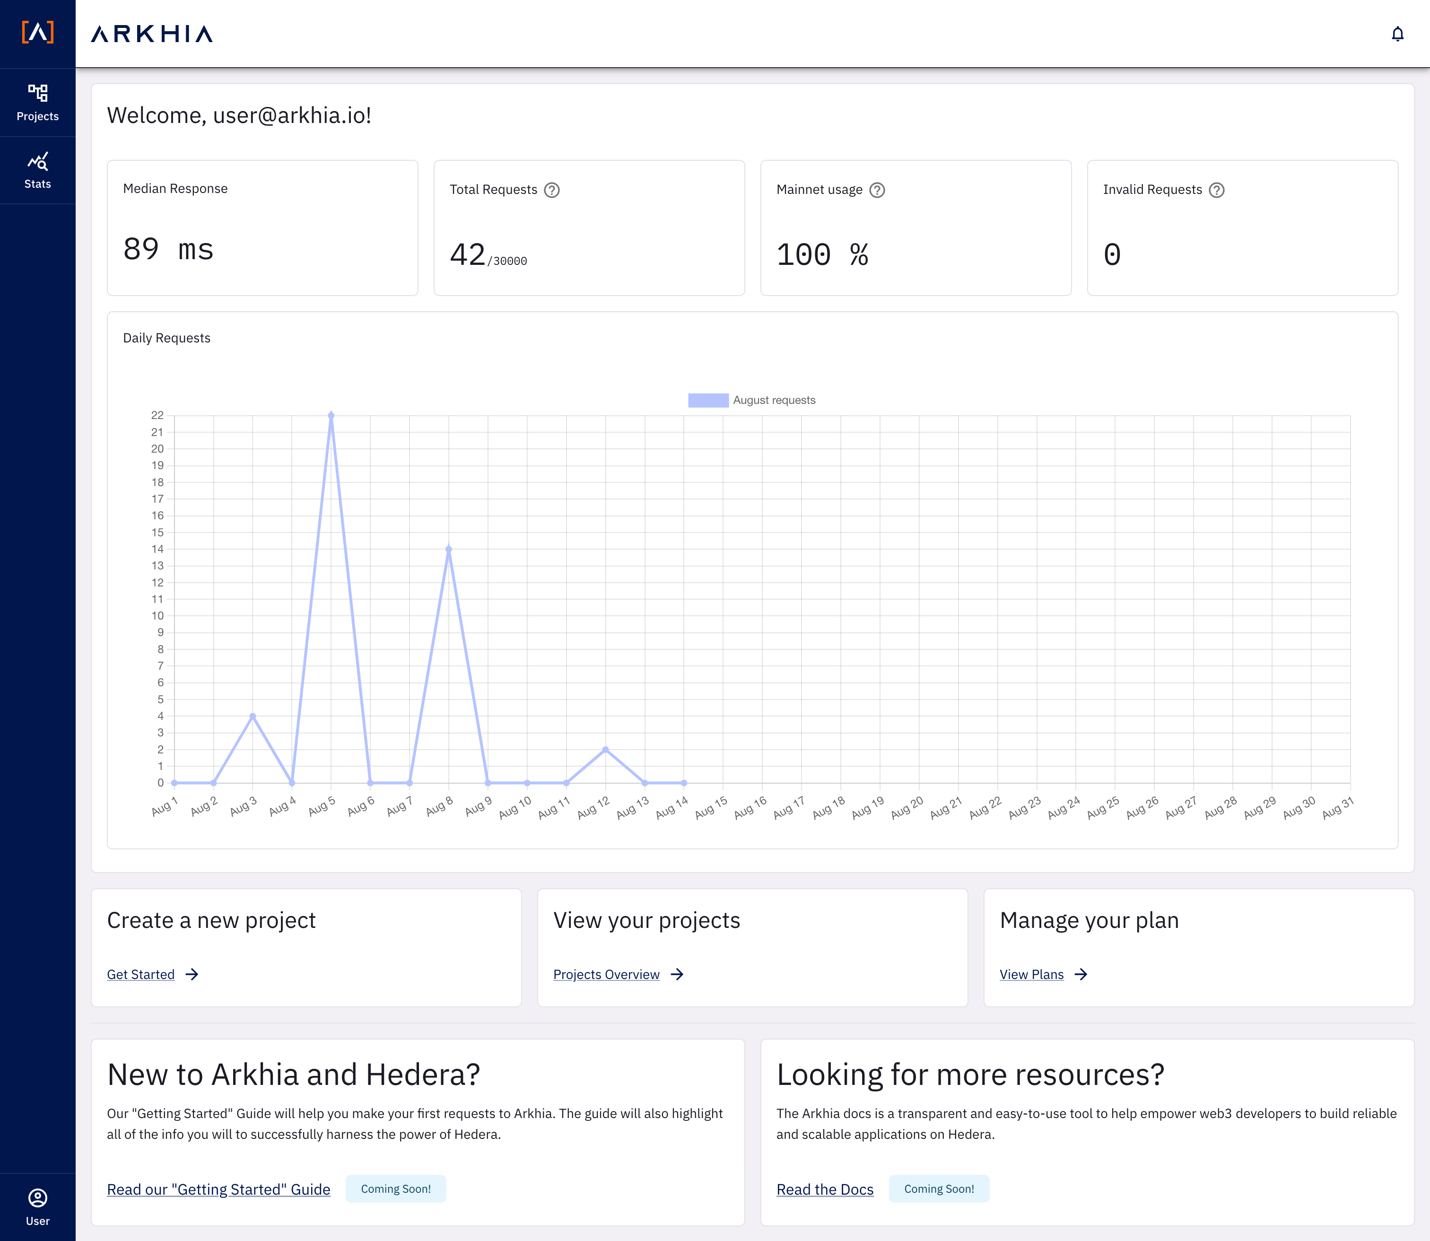Open Read our "Getting Started" Guide link
Viewport: 1430px width, 1241px height.
(x=219, y=1189)
